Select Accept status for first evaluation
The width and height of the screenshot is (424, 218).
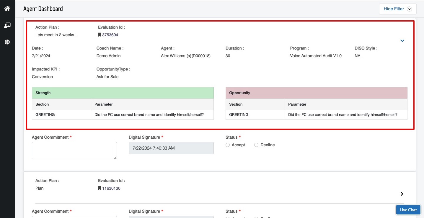[x=228, y=145]
